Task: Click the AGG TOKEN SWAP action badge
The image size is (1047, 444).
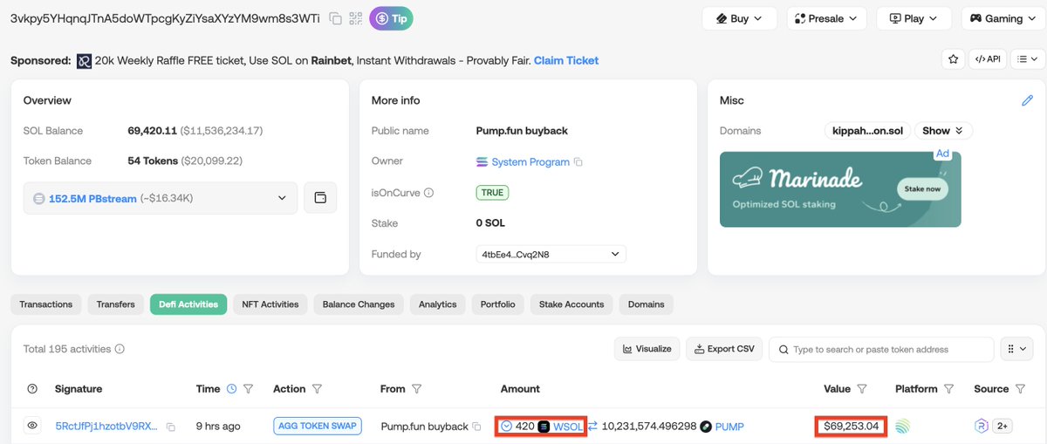Action: [318, 427]
